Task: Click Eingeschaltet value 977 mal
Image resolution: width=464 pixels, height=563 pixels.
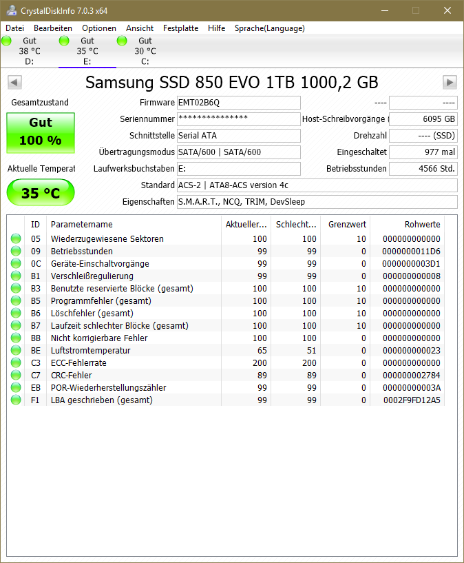Action: pos(423,152)
